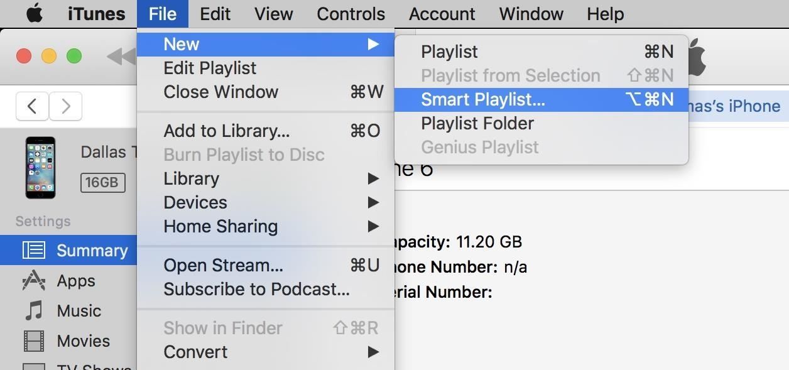Viewport: 789px width, 370px height.
Task: Create a new Playlist Folder
Action: coord(477,123)
